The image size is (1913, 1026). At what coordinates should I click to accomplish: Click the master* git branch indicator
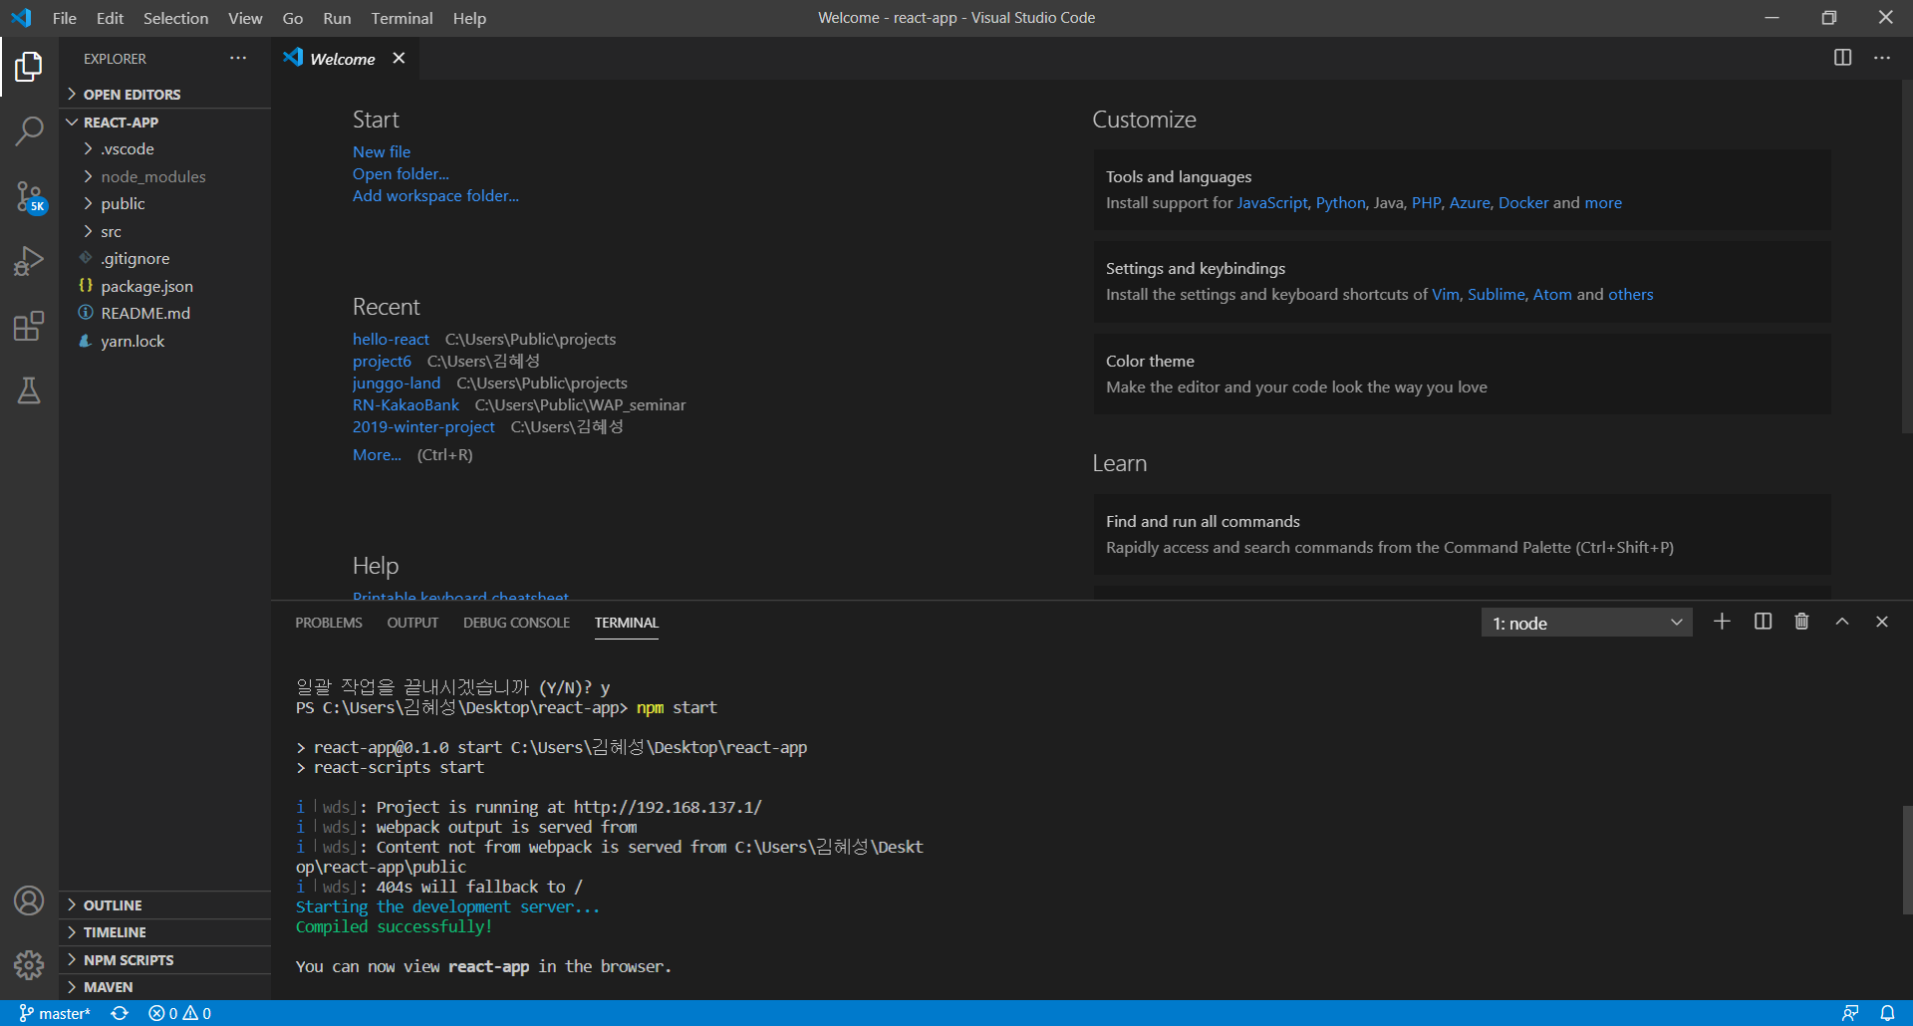pyautogui.click(x=55, y=1013)
